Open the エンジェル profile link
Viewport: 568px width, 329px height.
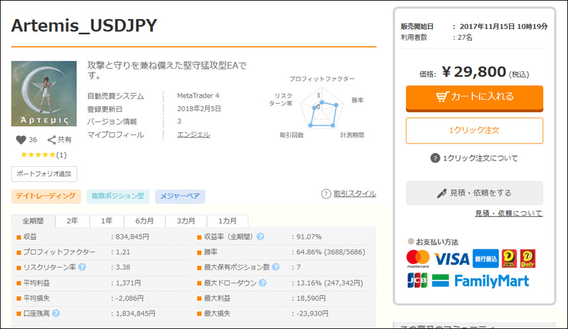click(193, 135)
